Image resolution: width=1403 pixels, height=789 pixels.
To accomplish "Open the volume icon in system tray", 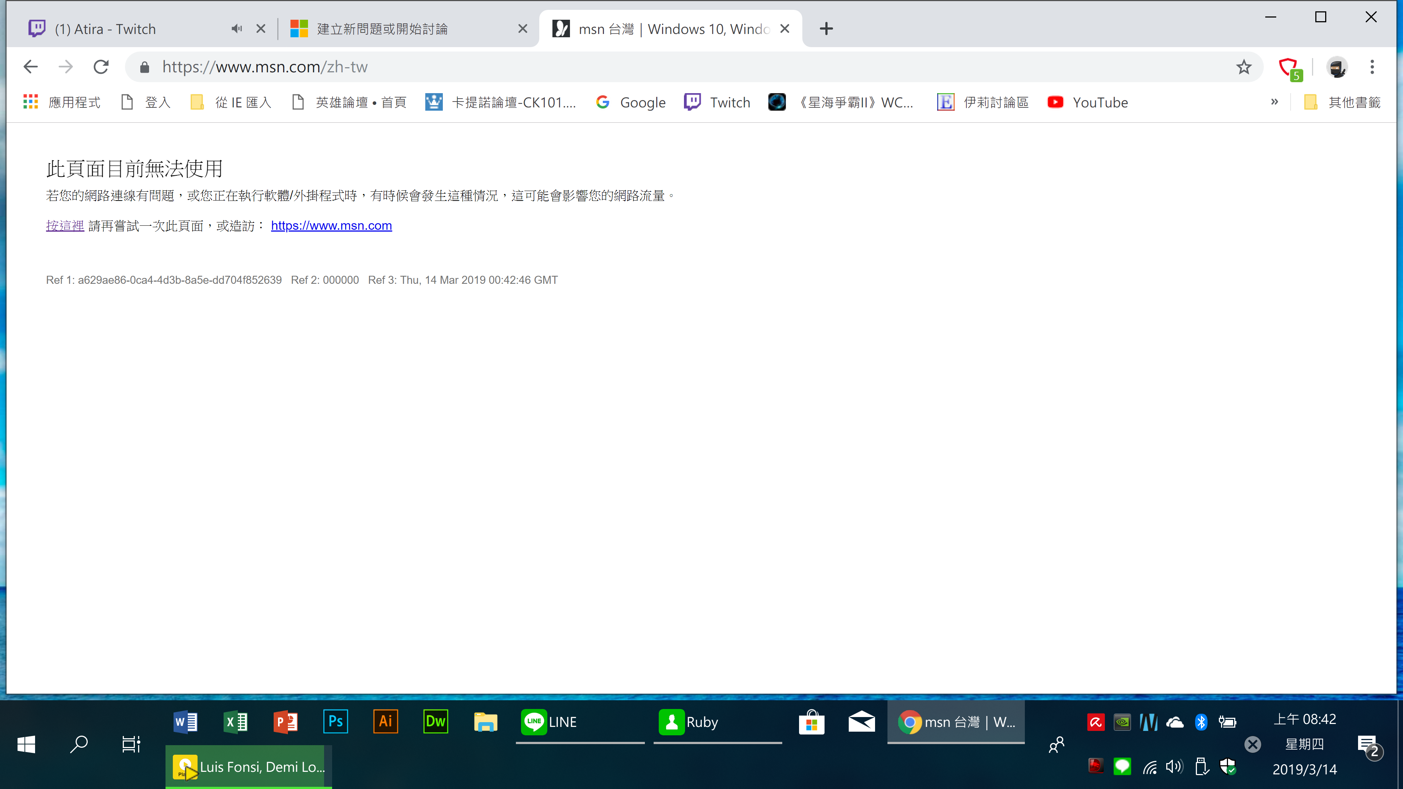I will (1174, 767).
